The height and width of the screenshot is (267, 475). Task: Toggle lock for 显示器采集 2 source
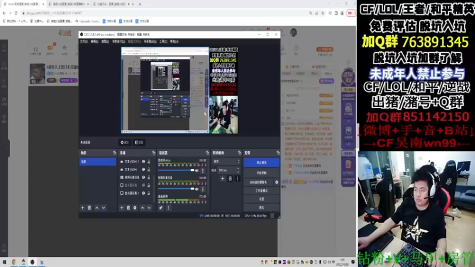point(149,193)
